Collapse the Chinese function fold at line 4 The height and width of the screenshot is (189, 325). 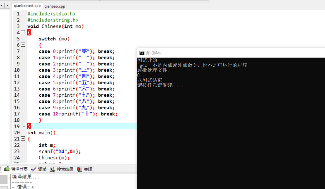pos(23,32)
